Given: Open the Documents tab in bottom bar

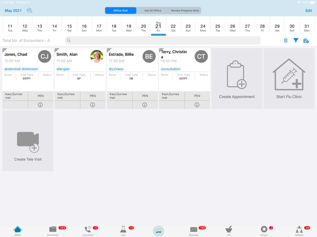Looking at the screenshot, I should coord(53,230).
